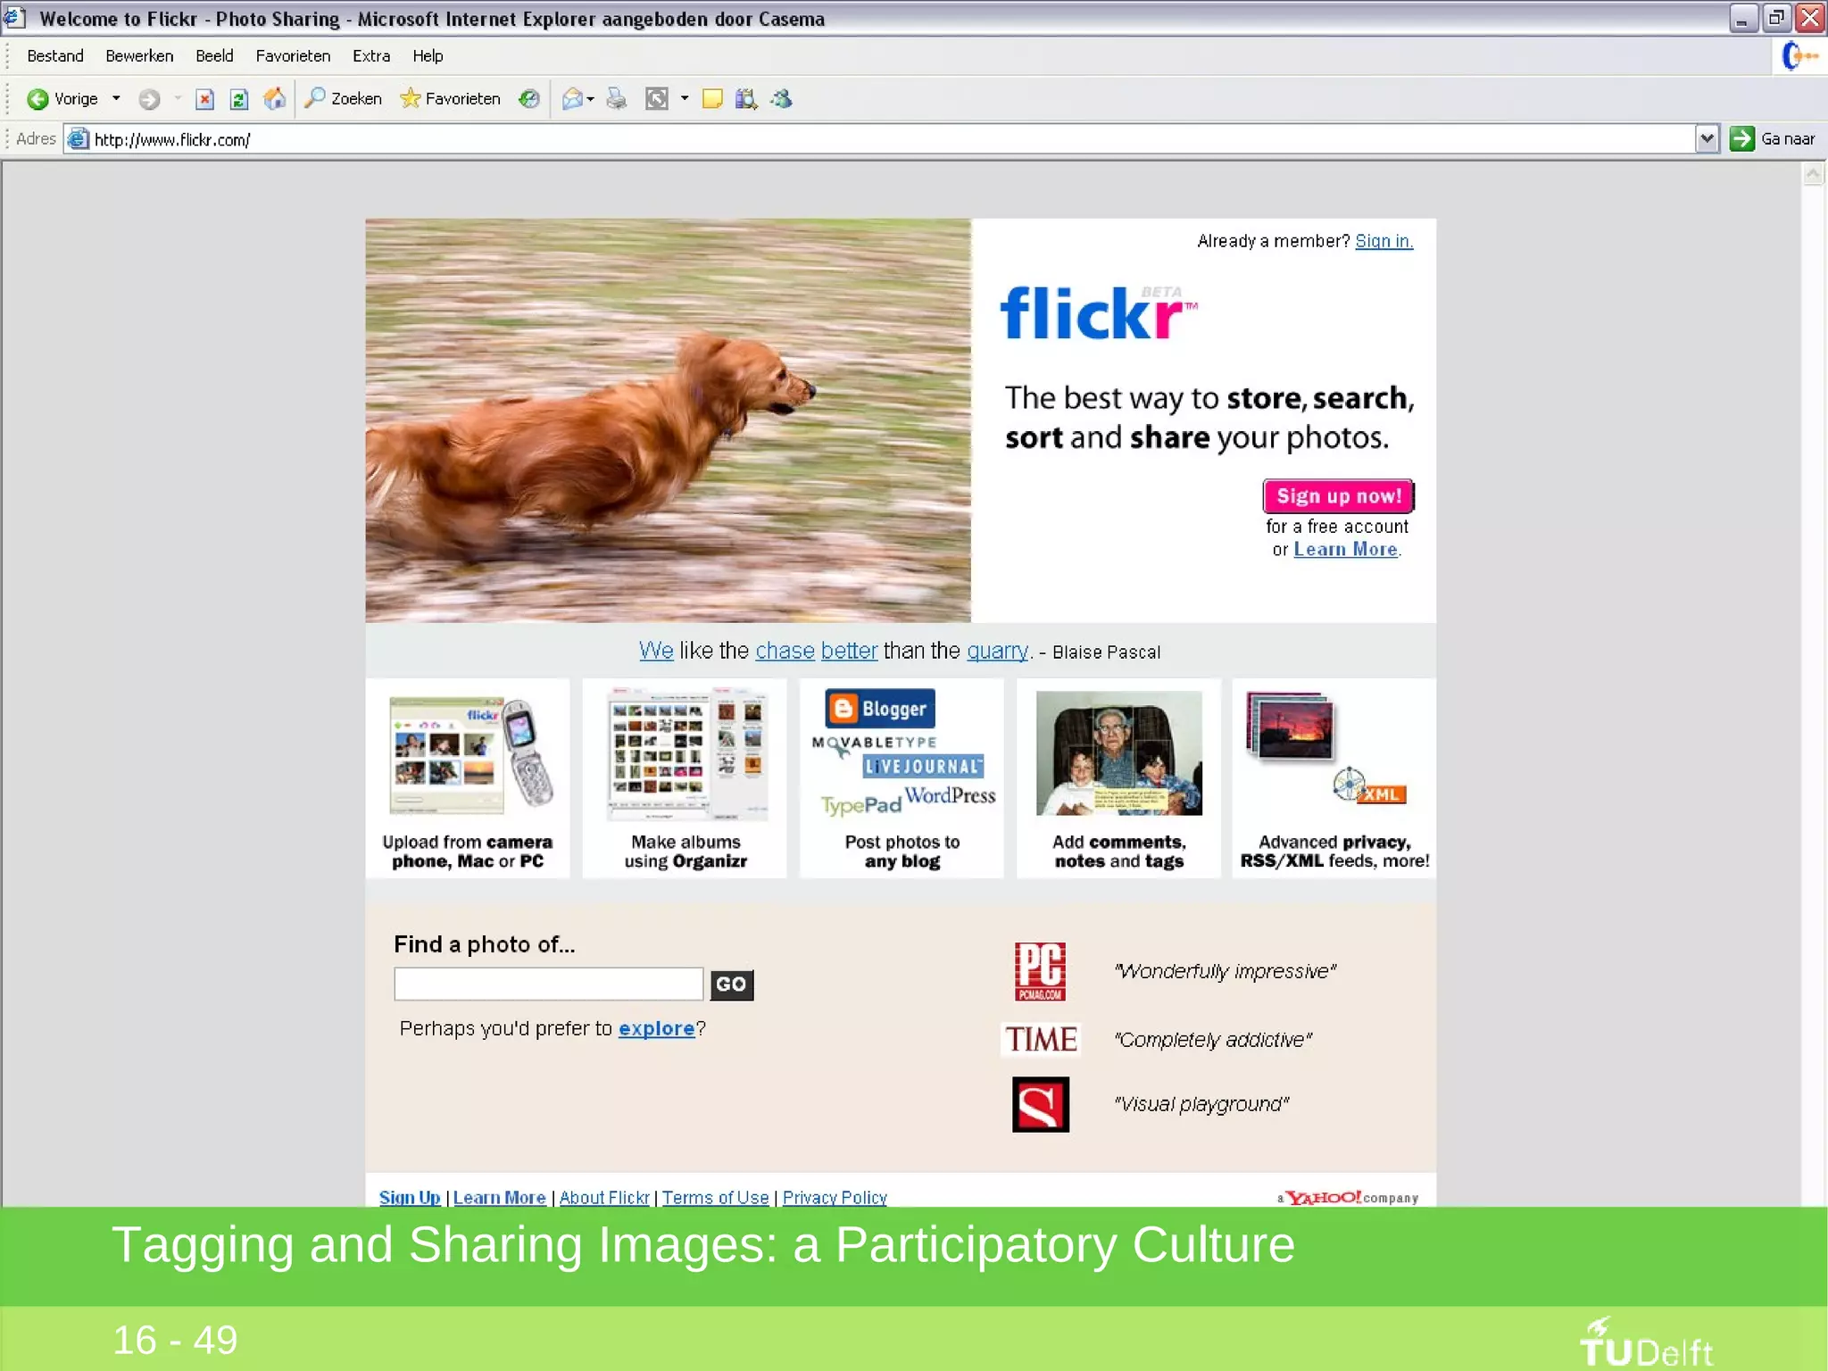Open Learn More under Sign up button
Viewport: 1828px width, 1371px height.
click(1345, 550)
